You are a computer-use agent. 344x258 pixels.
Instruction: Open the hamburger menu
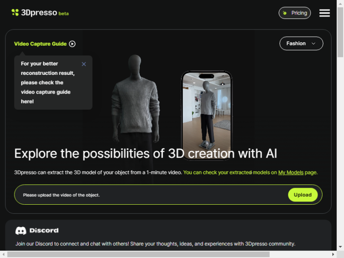tap(324, 13)
